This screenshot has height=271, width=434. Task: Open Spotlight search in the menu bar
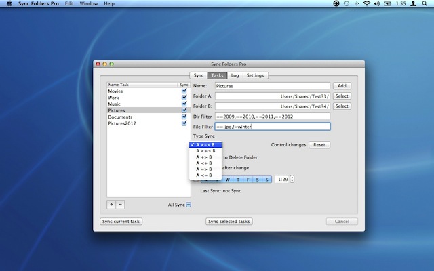425,4
